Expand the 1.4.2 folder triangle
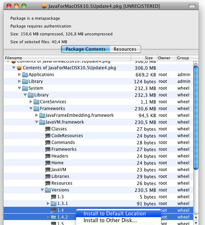 (x=48, y=217)
